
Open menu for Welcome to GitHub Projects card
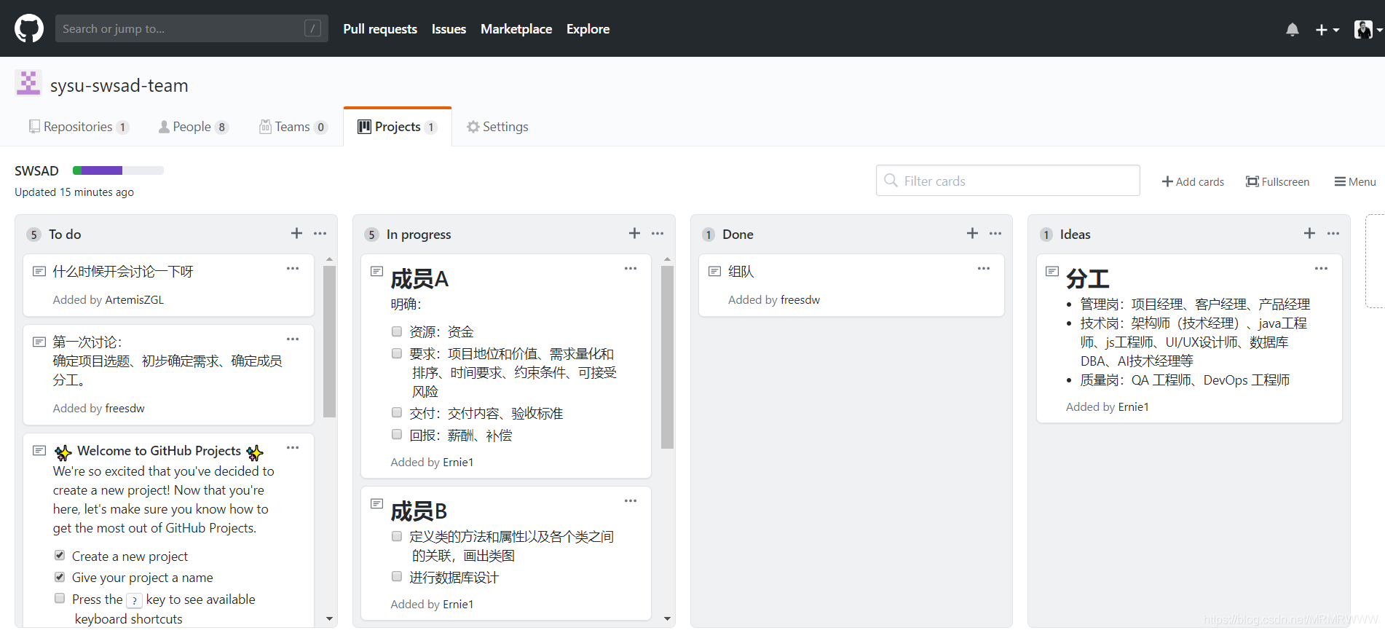[293, 447]
